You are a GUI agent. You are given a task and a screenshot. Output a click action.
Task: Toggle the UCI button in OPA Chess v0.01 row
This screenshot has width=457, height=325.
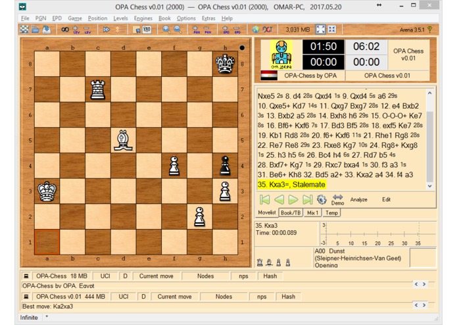click(124, 297)
